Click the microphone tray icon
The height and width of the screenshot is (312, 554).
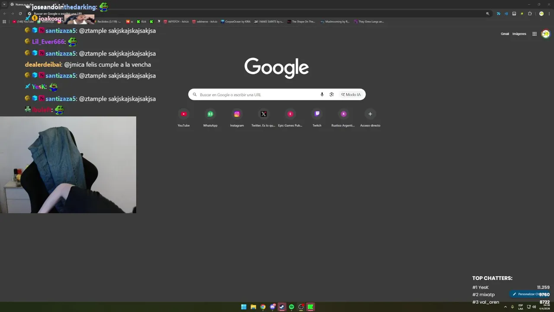[512, 307]
